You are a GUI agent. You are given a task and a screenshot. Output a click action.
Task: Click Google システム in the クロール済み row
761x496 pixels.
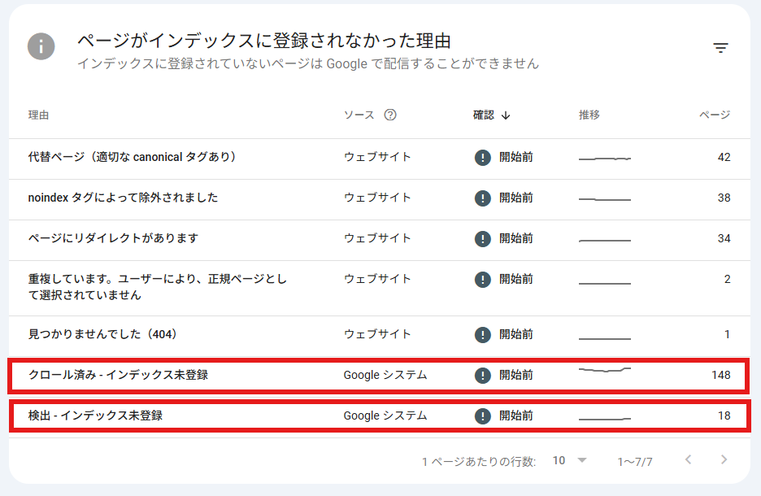tap(385, 375)
